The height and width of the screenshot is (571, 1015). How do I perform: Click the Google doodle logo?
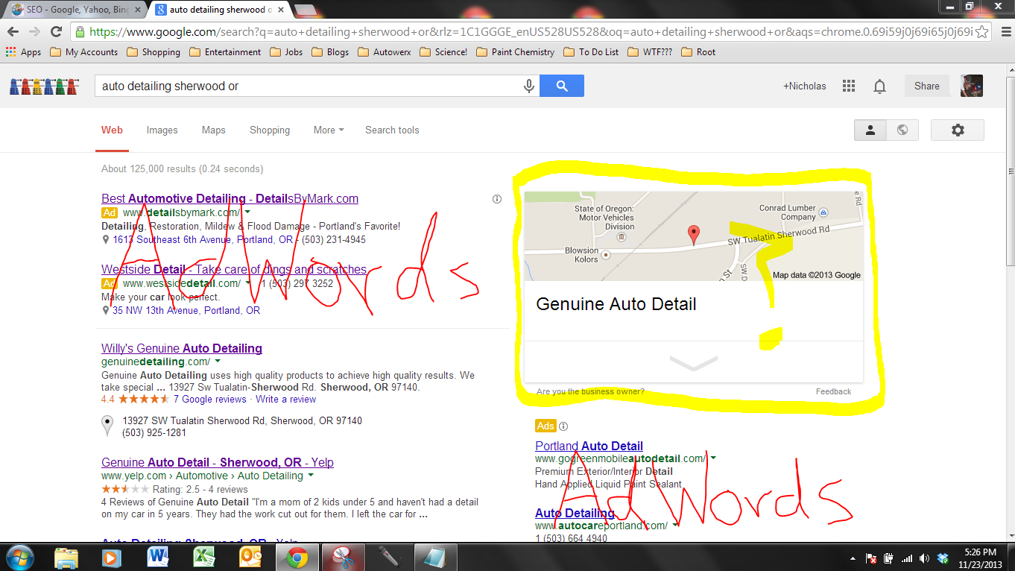(44, 86)
